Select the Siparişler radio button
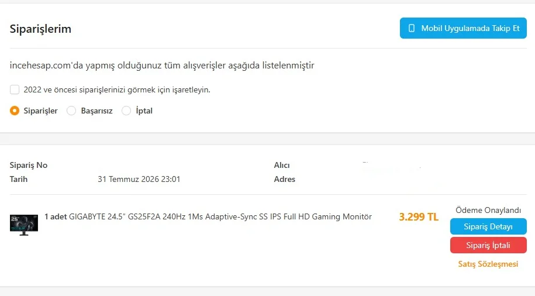The width and height of the screenshot is (535, 296). [15, 111]
